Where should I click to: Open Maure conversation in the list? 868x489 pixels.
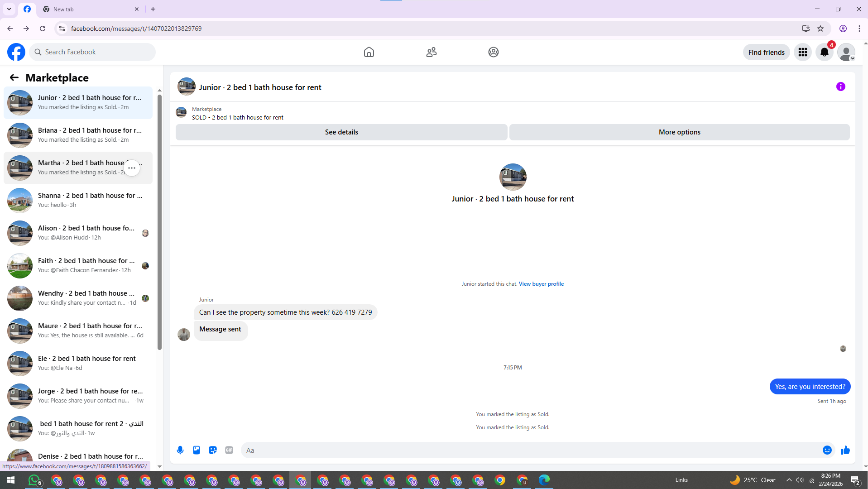(78, 331)
